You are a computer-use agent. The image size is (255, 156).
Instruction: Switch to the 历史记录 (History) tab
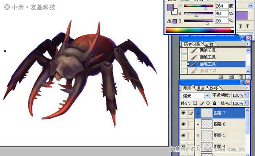(192, 44)
